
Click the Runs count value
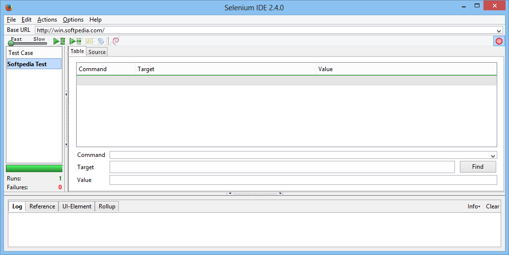pos(60,178)
